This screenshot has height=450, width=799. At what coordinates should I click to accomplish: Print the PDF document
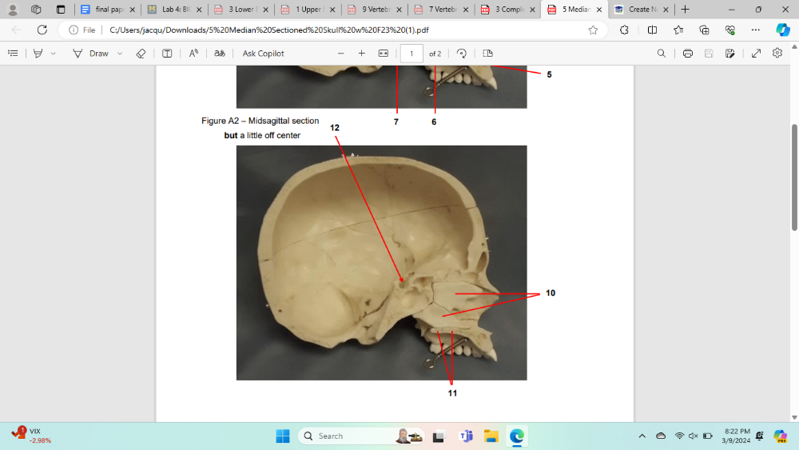point(687,54)
